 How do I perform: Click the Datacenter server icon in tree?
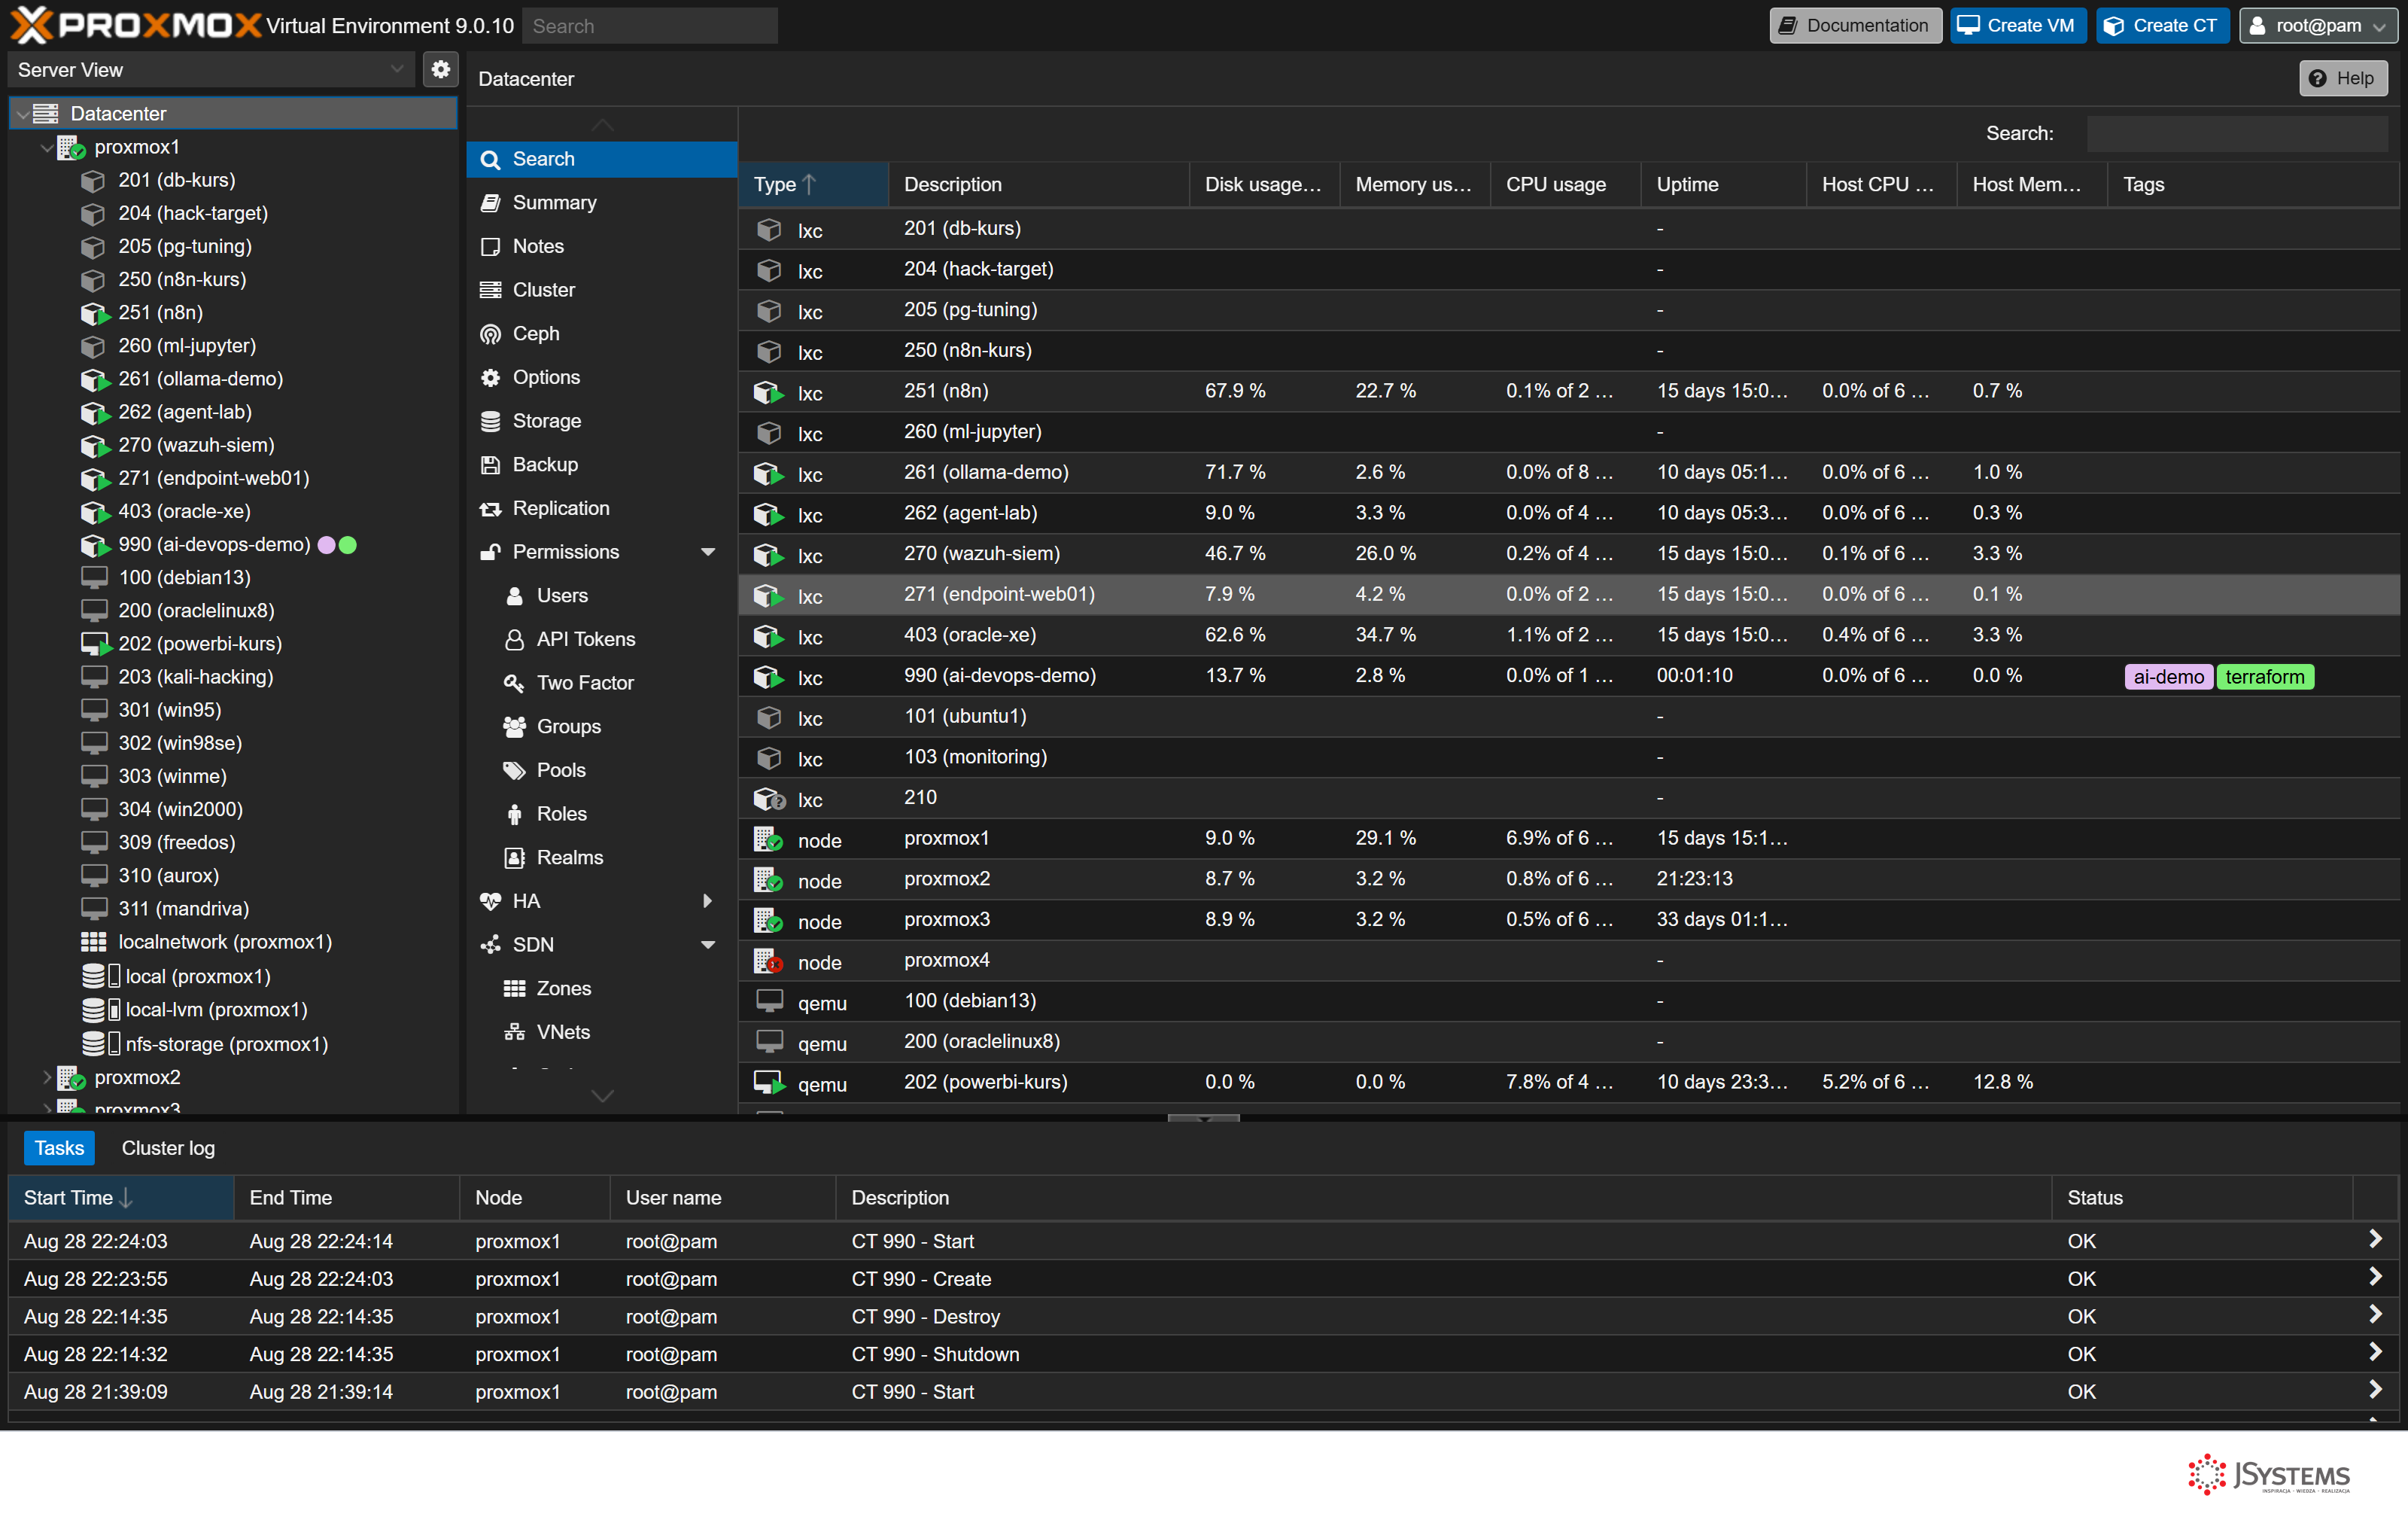click(x=46, y=113)
